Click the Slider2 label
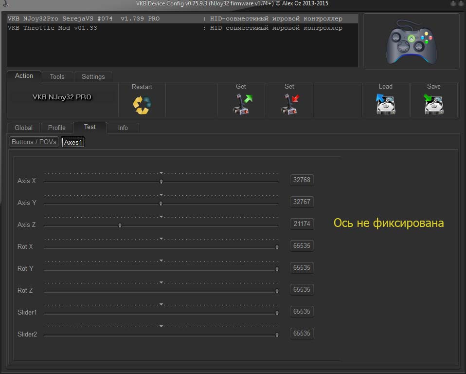Screen dimensions: 466x374 point(27,334)
